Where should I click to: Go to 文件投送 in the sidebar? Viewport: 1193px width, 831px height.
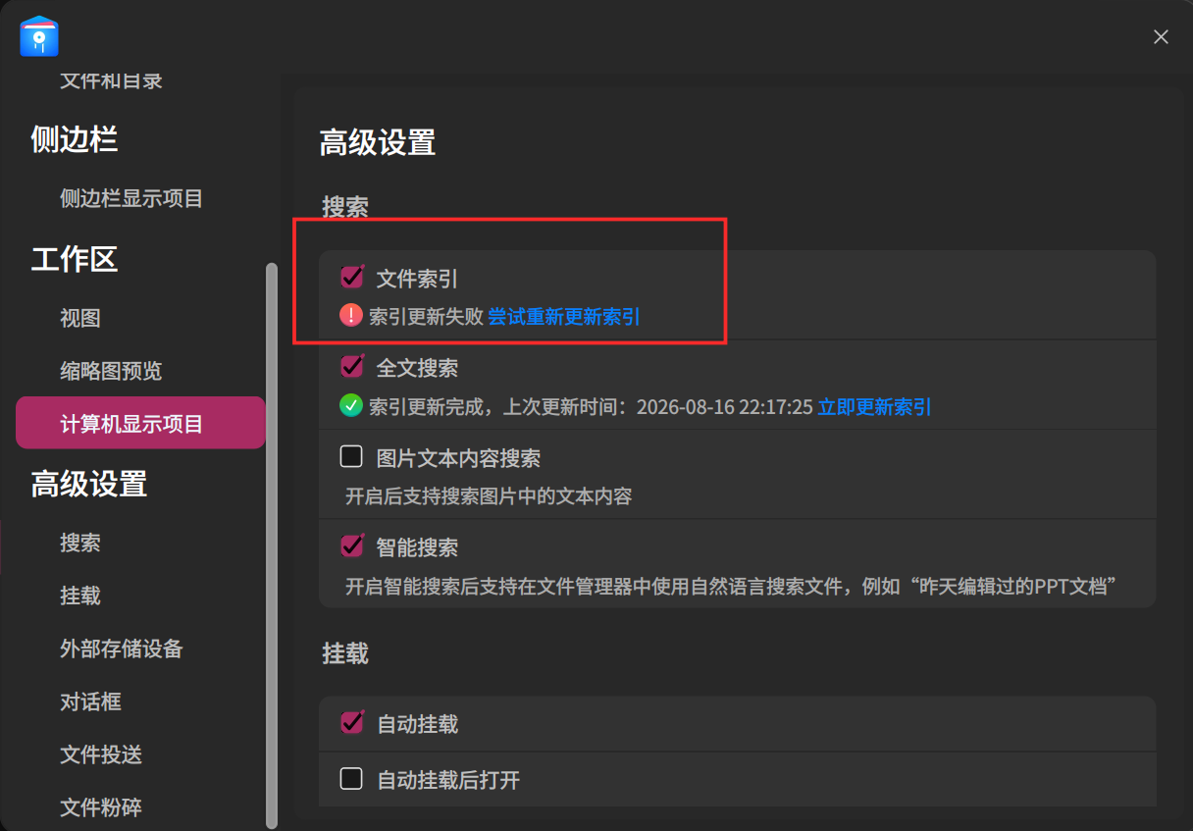point(101,754)
